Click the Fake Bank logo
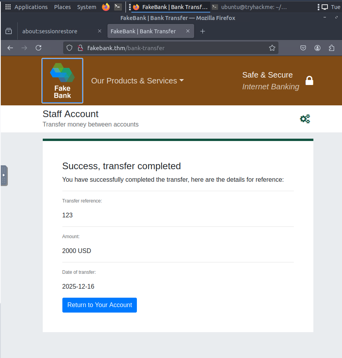Viewport: 342px width, 358px height. (62, 81)
